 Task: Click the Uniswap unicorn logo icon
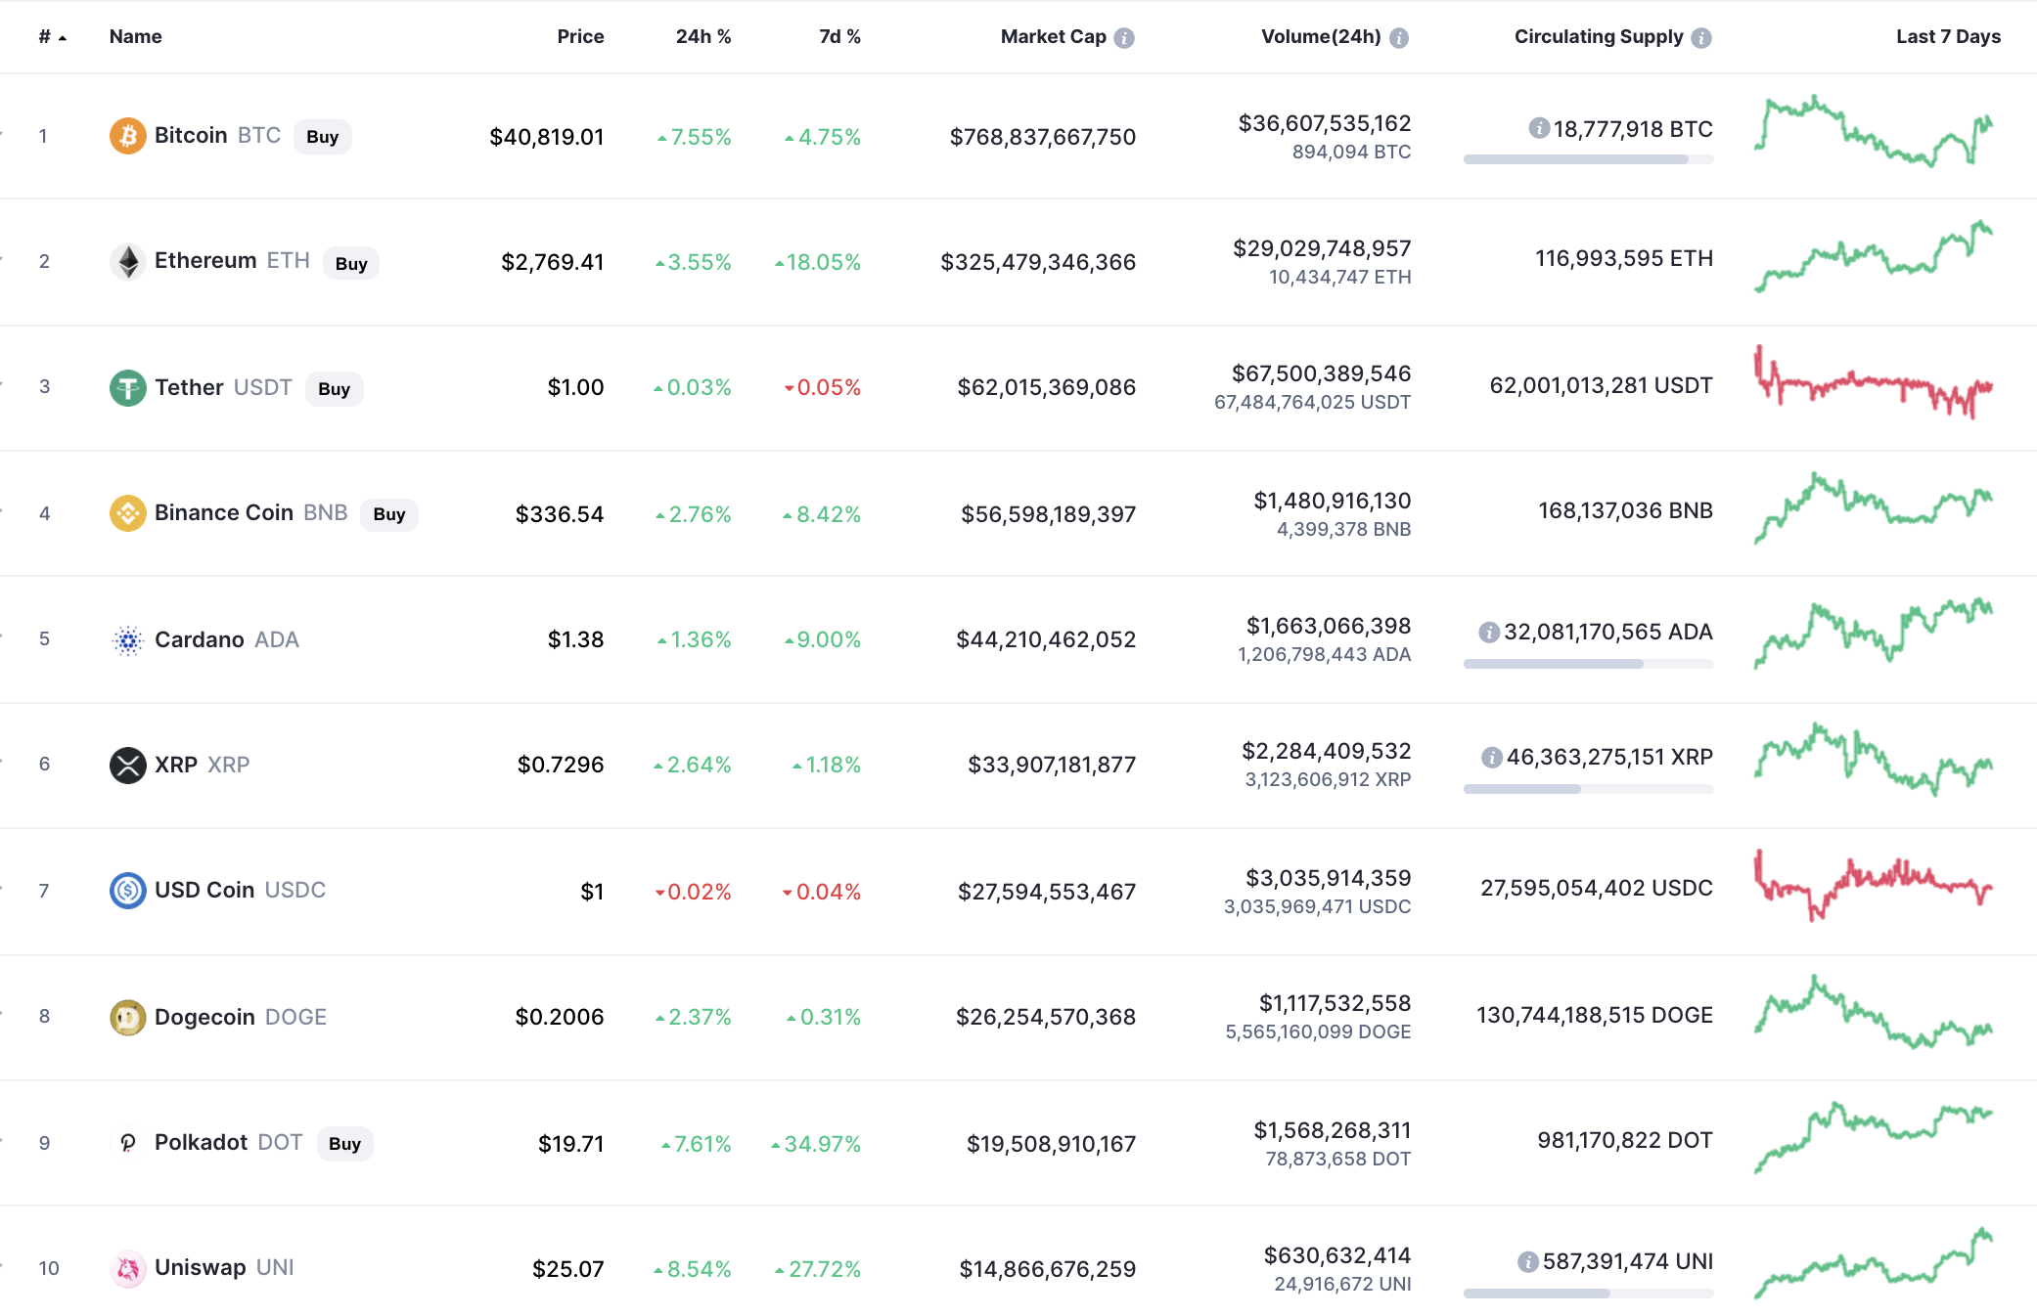coord(127,1269)
